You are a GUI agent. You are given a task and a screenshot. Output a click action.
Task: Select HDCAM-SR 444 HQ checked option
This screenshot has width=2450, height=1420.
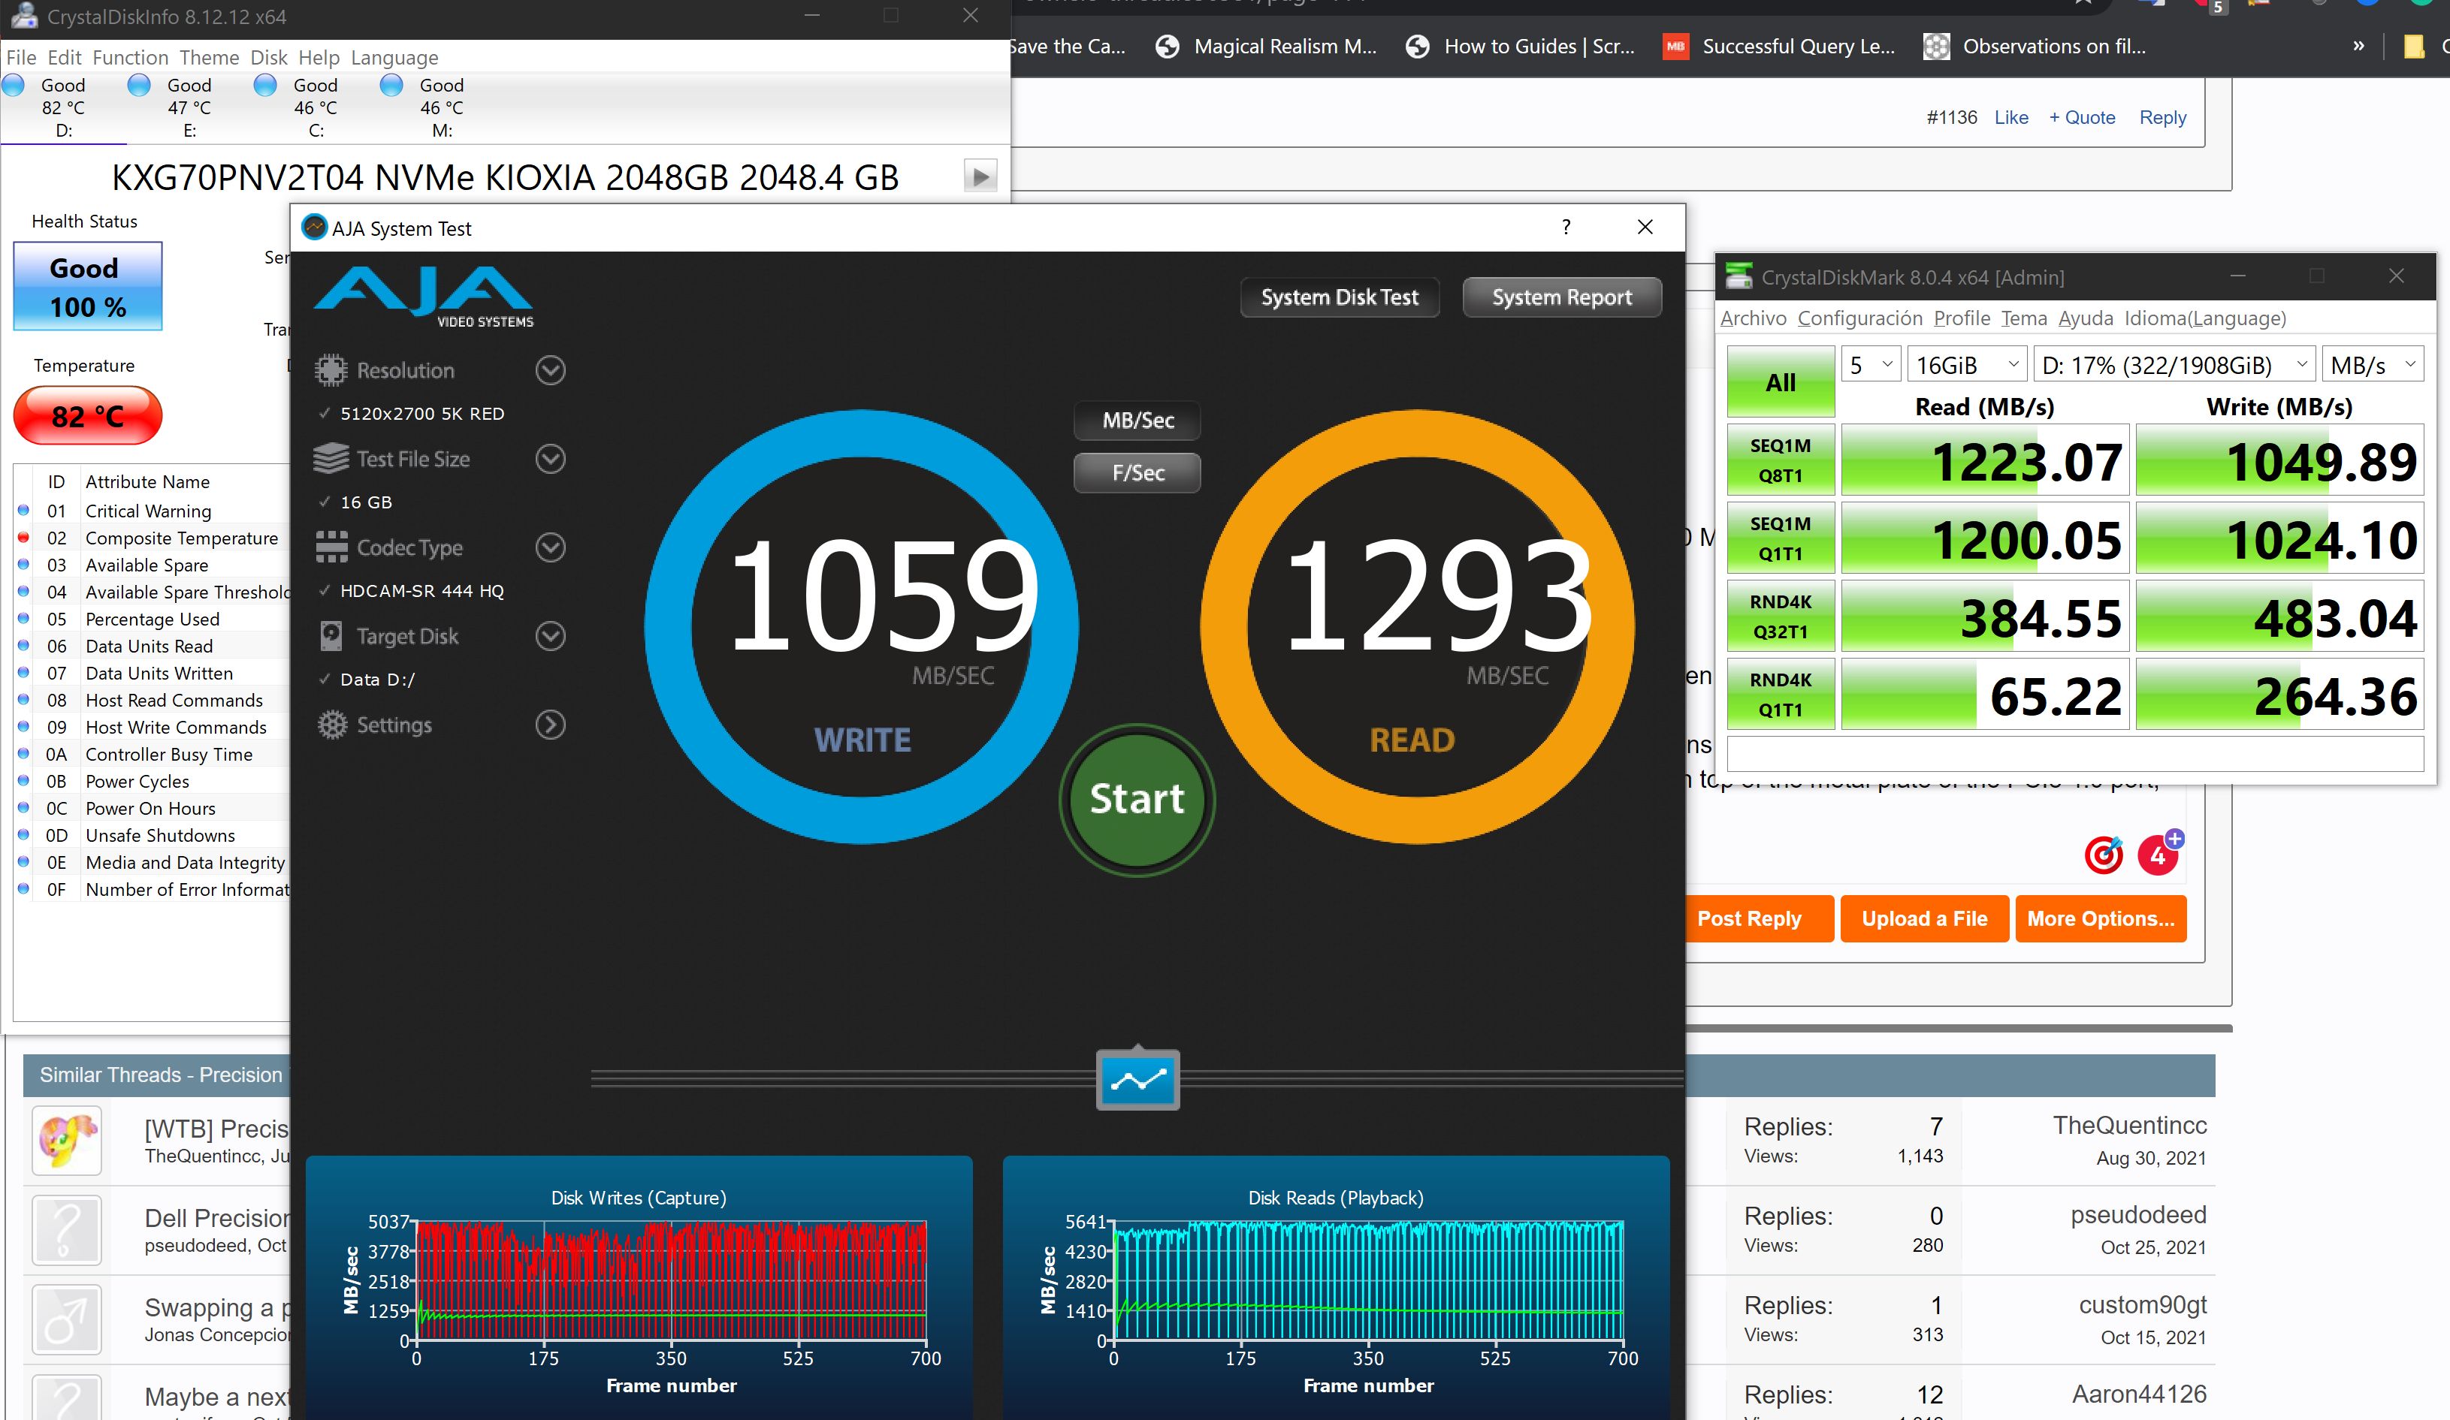412,591
